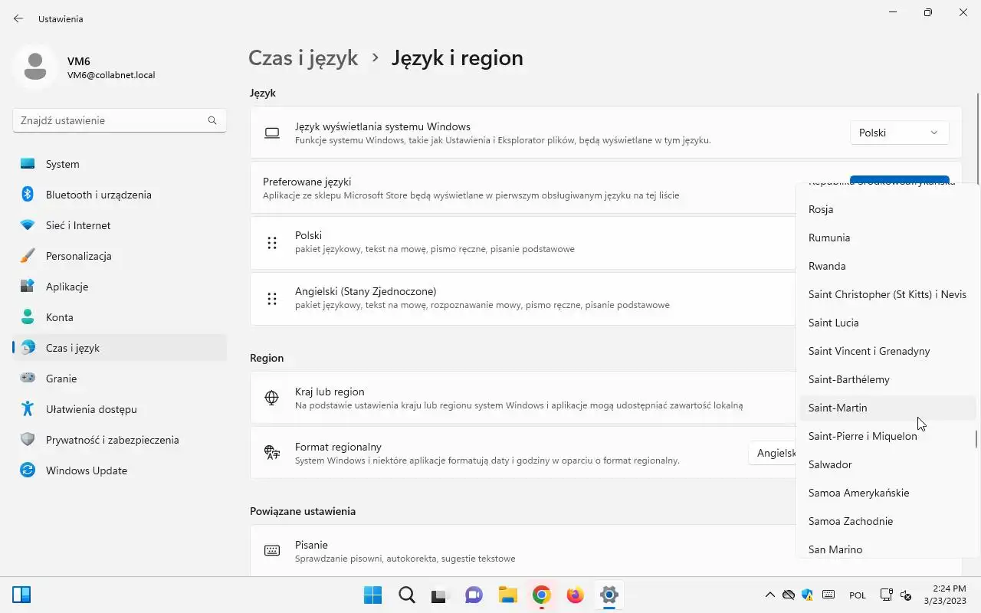
Task: Open Bluetooth i urządzenia category
Action: click(x=120, y=195)
